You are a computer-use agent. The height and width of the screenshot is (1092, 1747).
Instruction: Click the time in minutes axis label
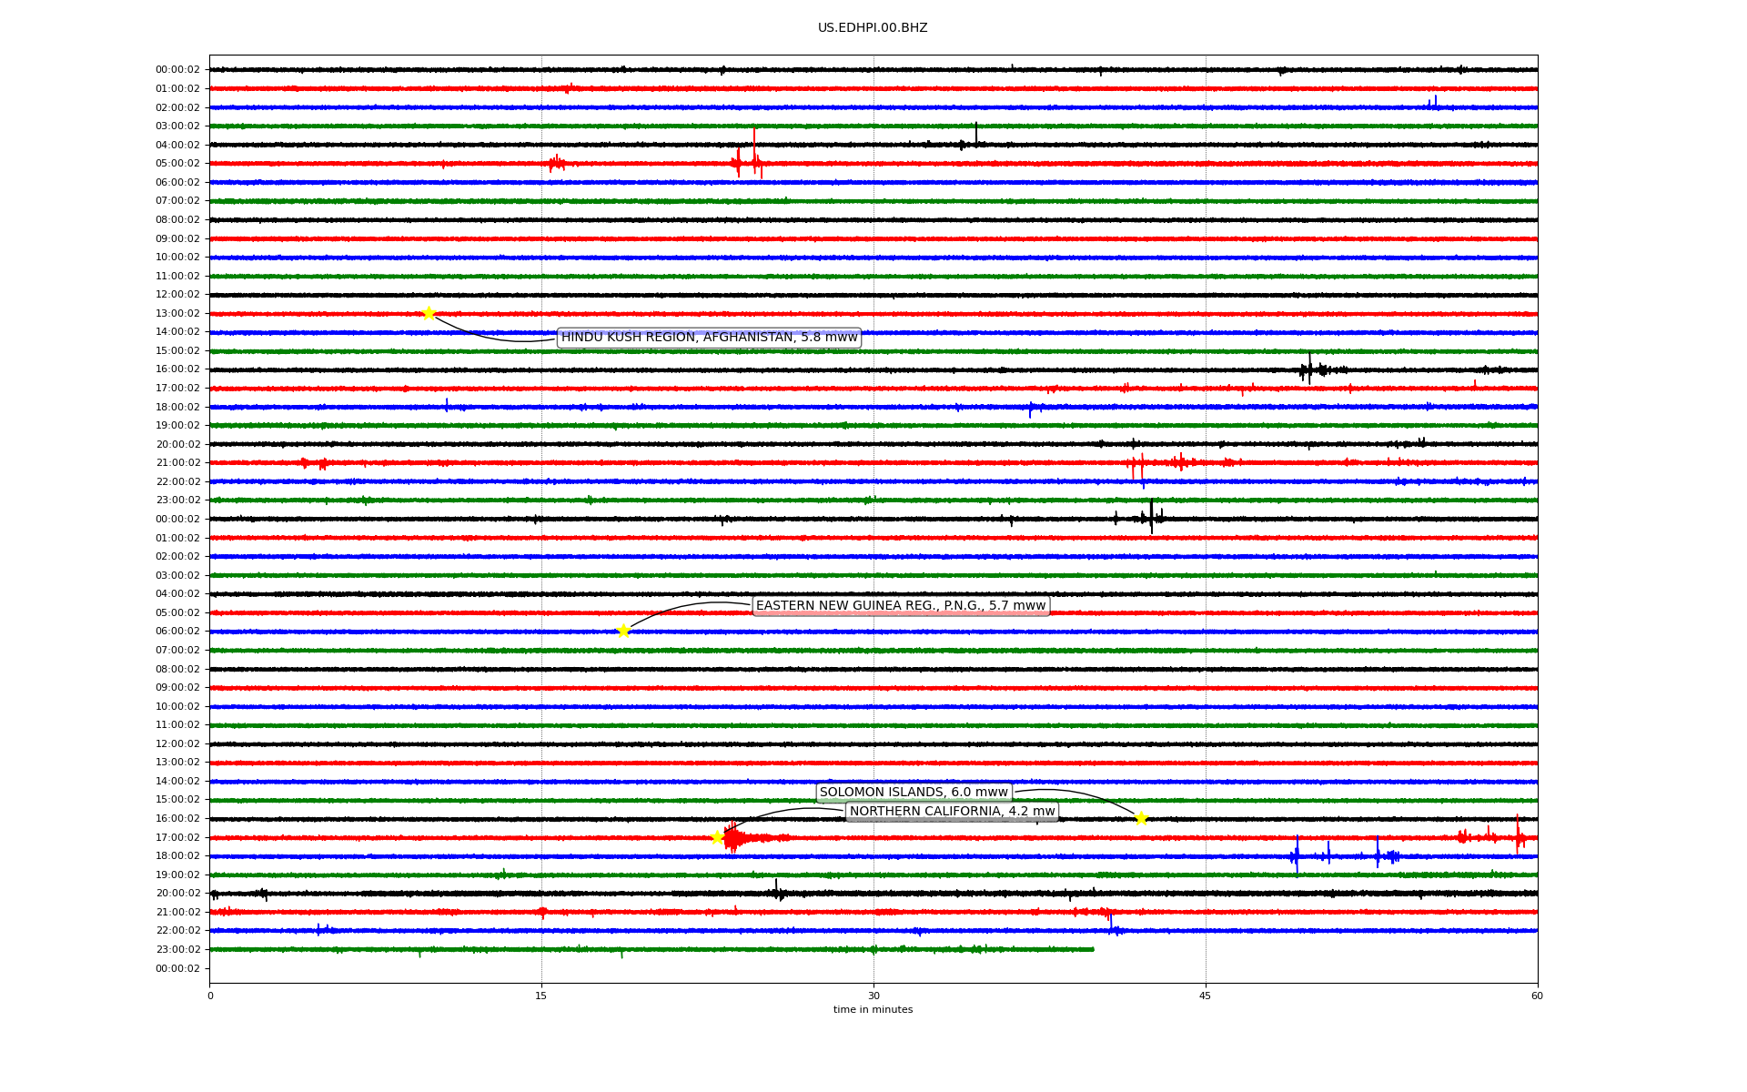[x=873, y=1010]
